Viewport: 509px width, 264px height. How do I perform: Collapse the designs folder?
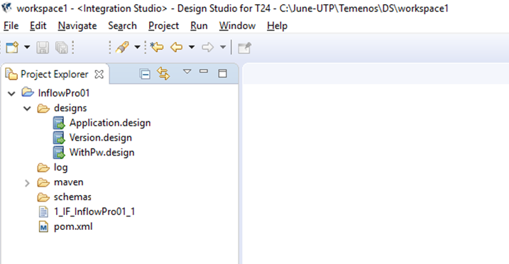coord(27,109)
